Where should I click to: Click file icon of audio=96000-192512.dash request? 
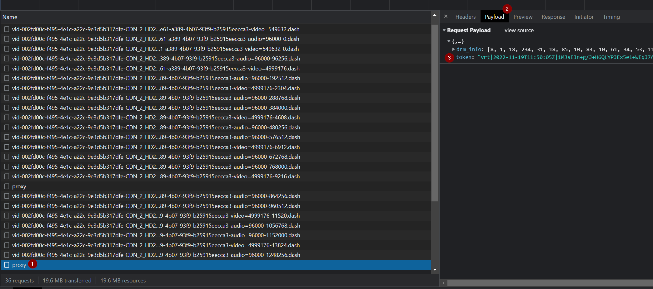coord(7,78)
